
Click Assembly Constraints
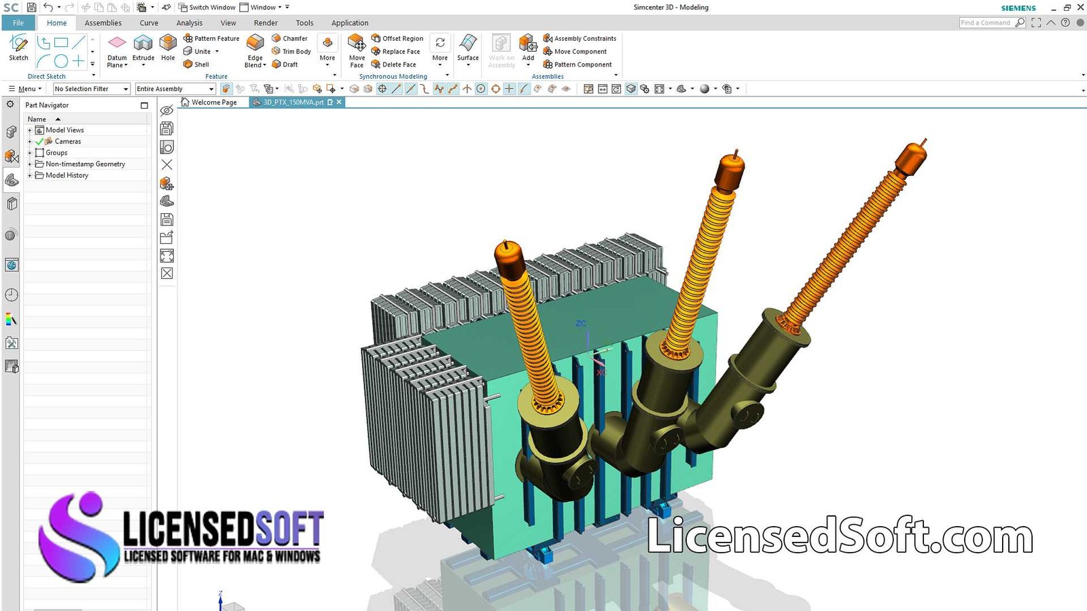point(580,38)
